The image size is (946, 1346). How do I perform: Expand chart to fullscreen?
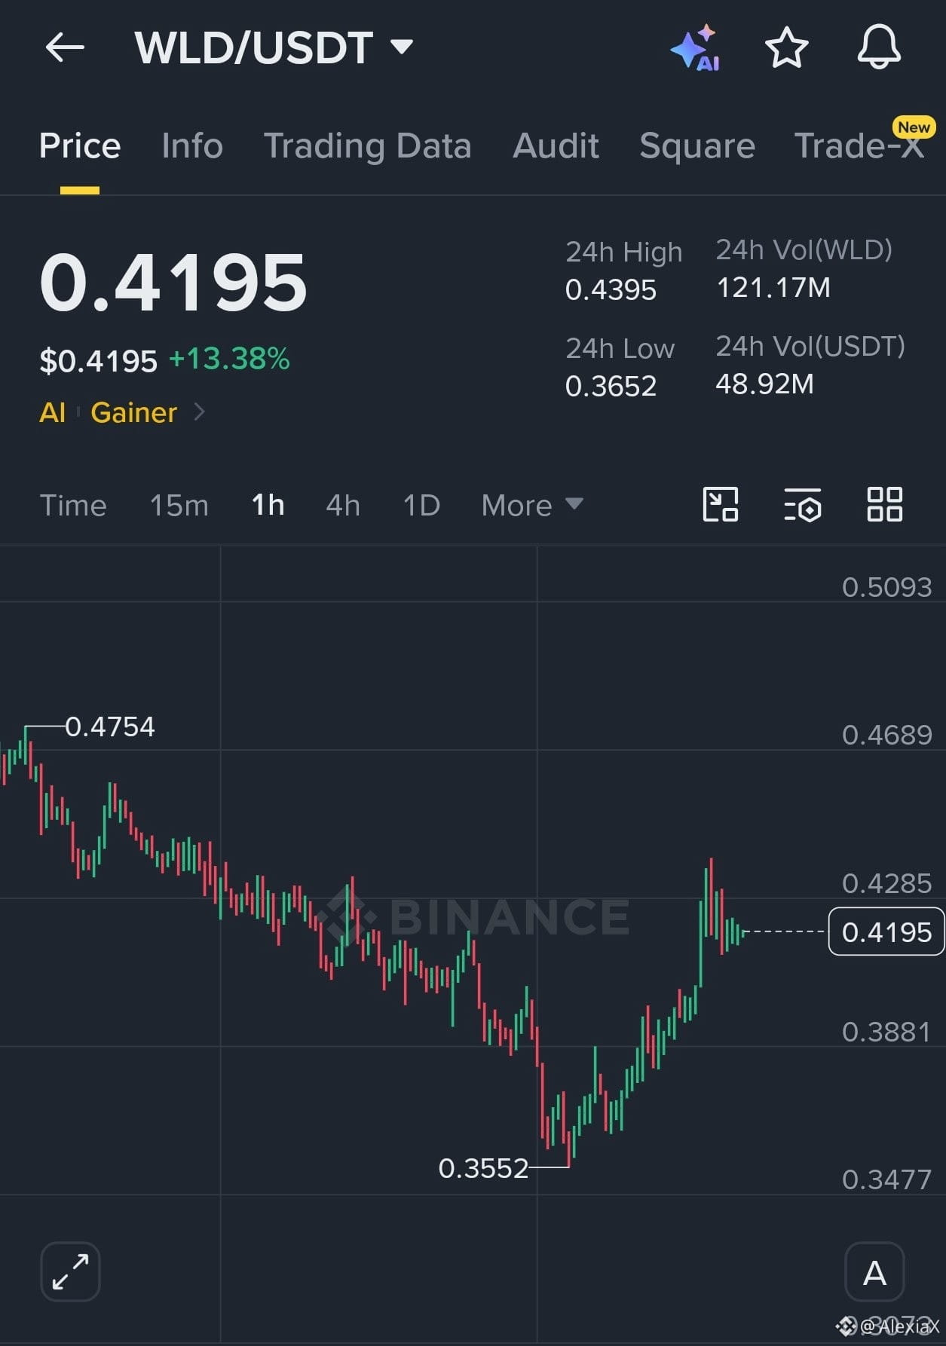70,1271
